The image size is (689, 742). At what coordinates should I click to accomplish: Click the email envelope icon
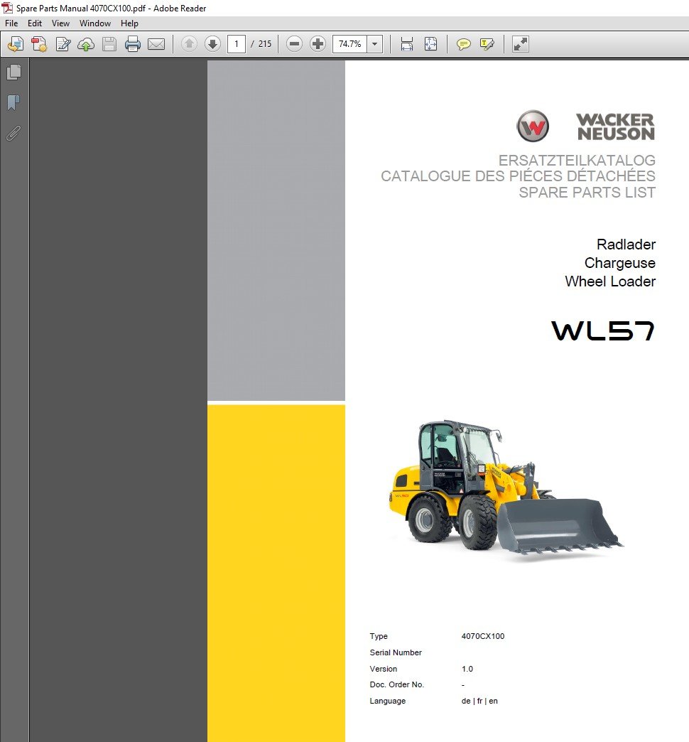tap(156, 44)
